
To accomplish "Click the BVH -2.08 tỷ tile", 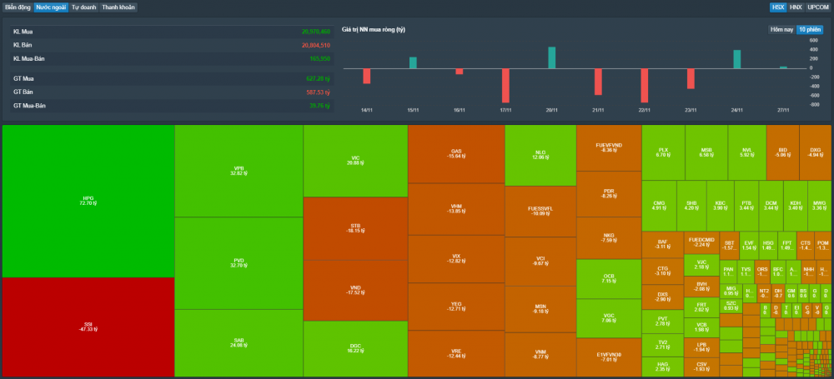I will [x=701, y=287].
